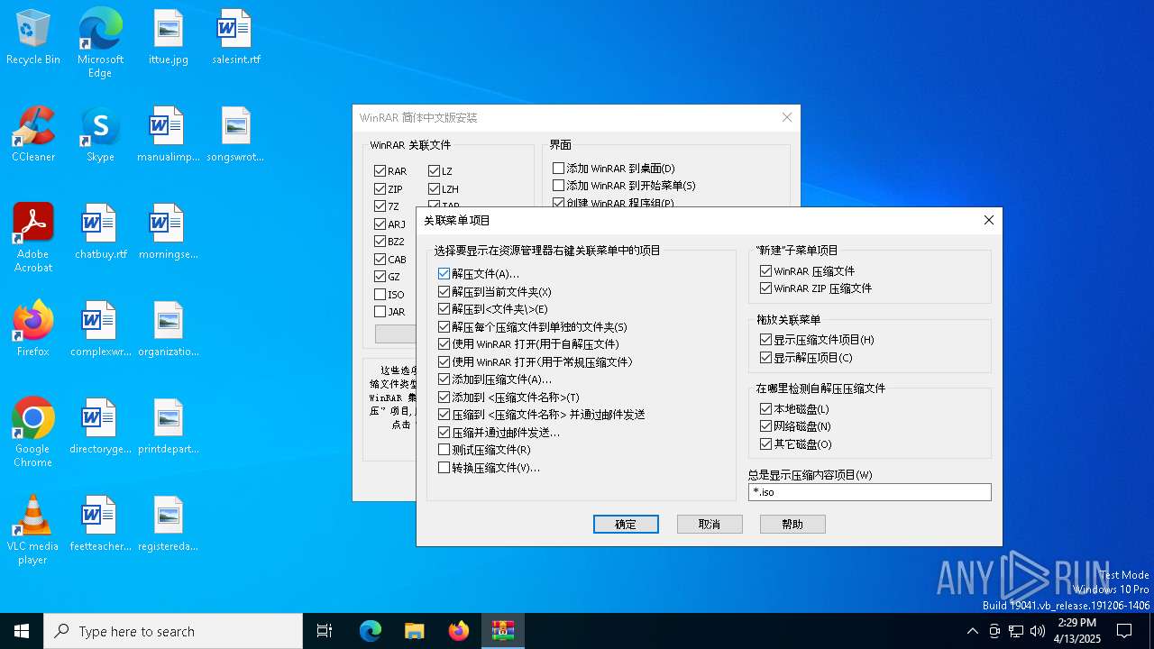
Task: Close the WinRAR 简体中文版安装 window
Action: (787, 117)
